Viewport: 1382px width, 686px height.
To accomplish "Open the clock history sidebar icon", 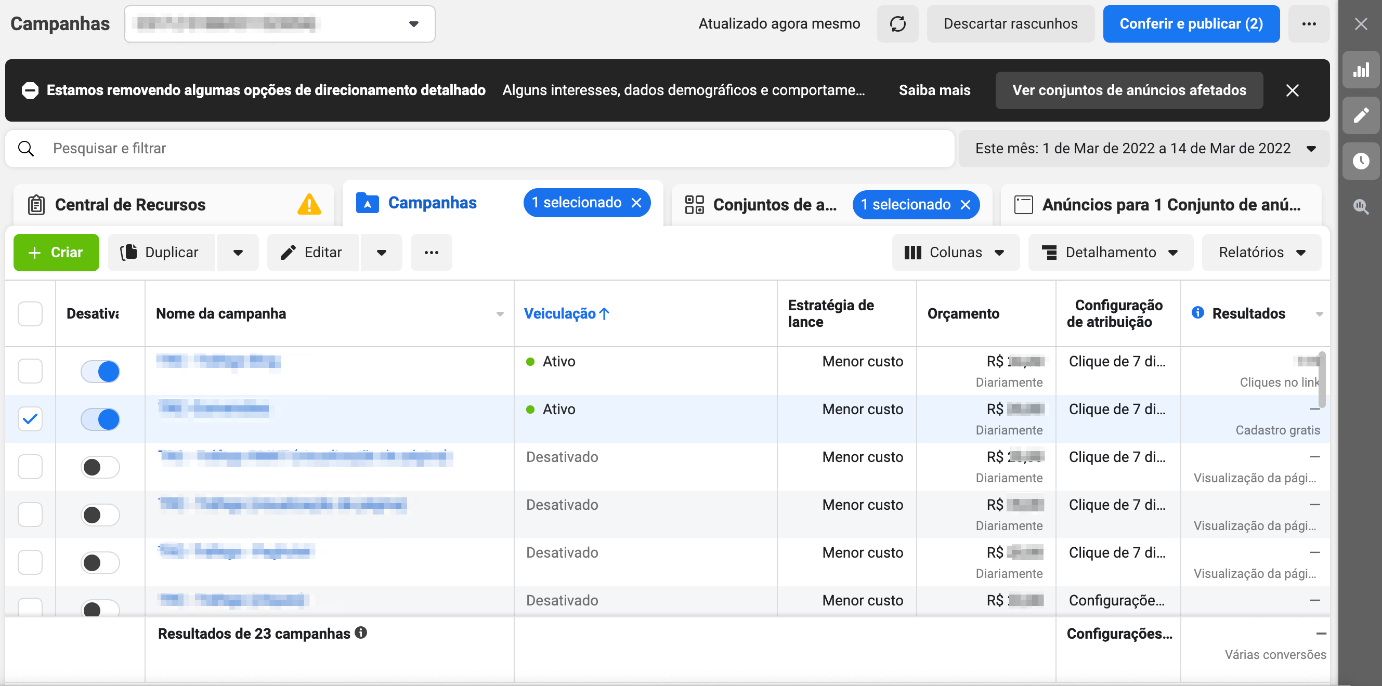I will (x=1361, y=161).
